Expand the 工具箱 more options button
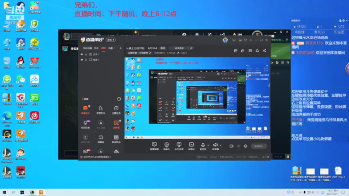 (x=119, y=99)
